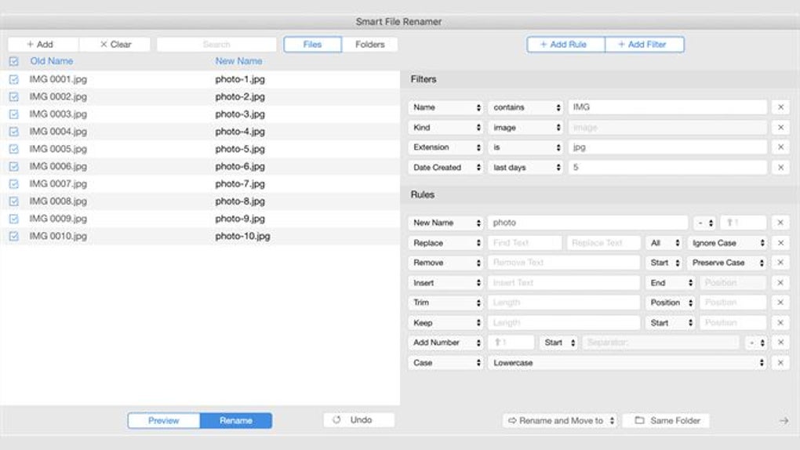Viewport: 800px width, 450px height.
Task: Remove the Add Number rule row
Action: point(780,343)
